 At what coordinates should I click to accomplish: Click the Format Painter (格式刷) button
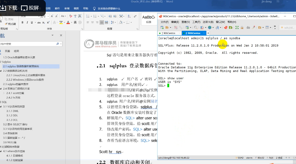point(10,24)
